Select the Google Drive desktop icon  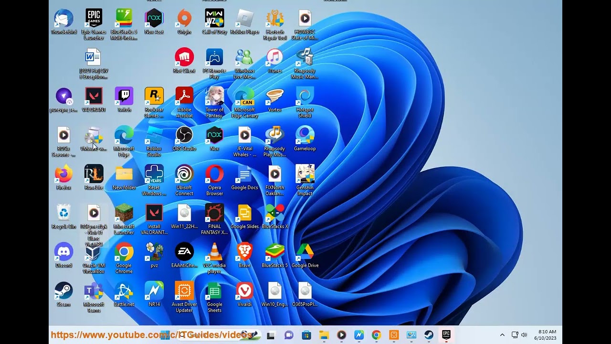point(305,256)
